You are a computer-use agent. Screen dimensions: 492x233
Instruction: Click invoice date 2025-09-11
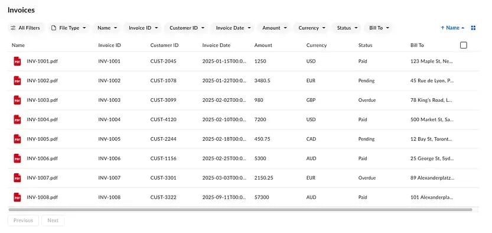(224, 198)
